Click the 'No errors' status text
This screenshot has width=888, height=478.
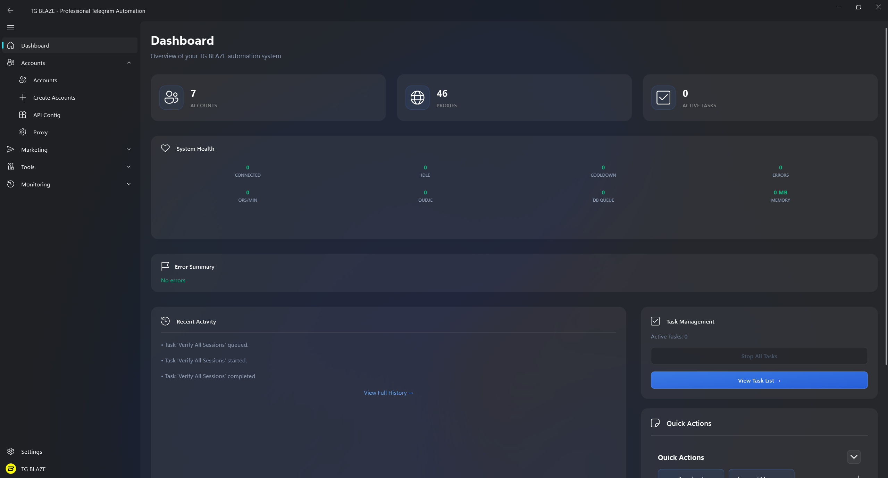[173, 280]
